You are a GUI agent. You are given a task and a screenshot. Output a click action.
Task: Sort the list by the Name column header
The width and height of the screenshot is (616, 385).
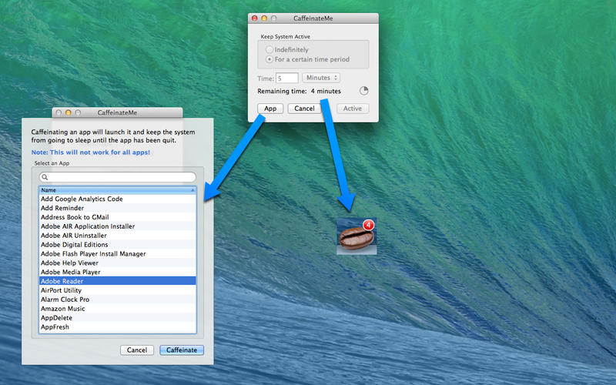[x=118, y=190]
